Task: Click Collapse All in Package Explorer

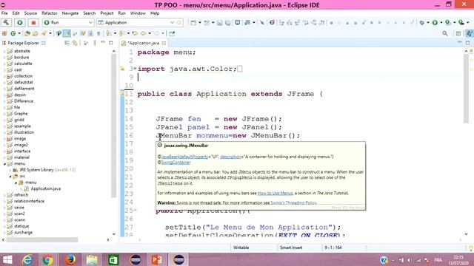Action: pos(67,43)
